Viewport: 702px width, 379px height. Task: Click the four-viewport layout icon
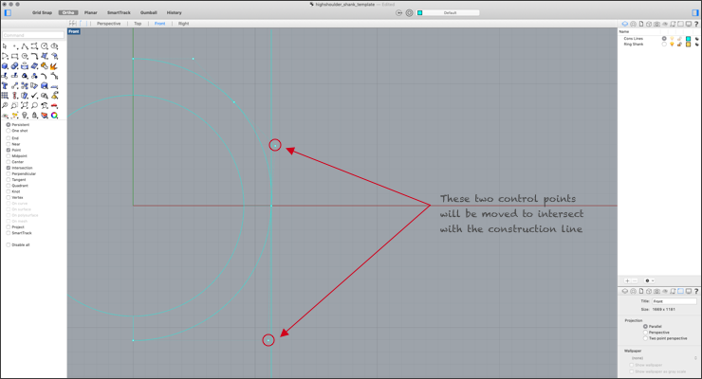(x=72, y=24)
